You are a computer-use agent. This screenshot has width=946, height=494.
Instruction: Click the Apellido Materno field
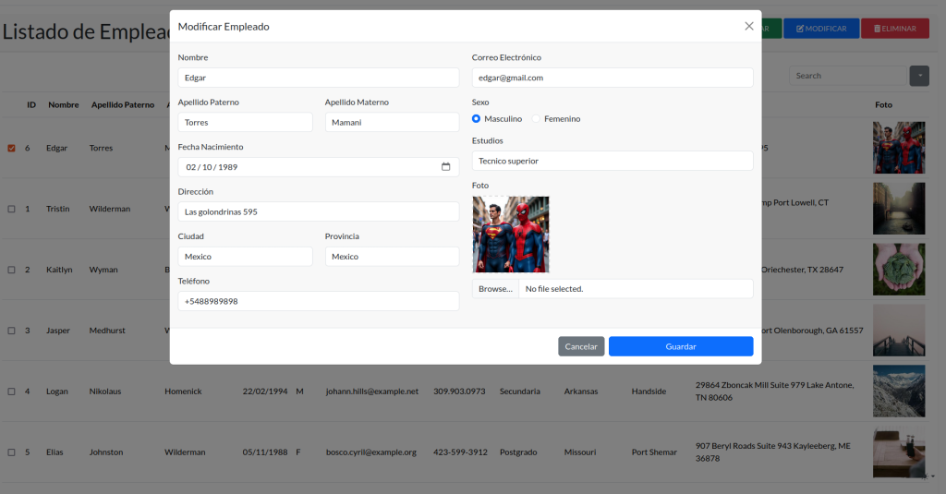392,123
